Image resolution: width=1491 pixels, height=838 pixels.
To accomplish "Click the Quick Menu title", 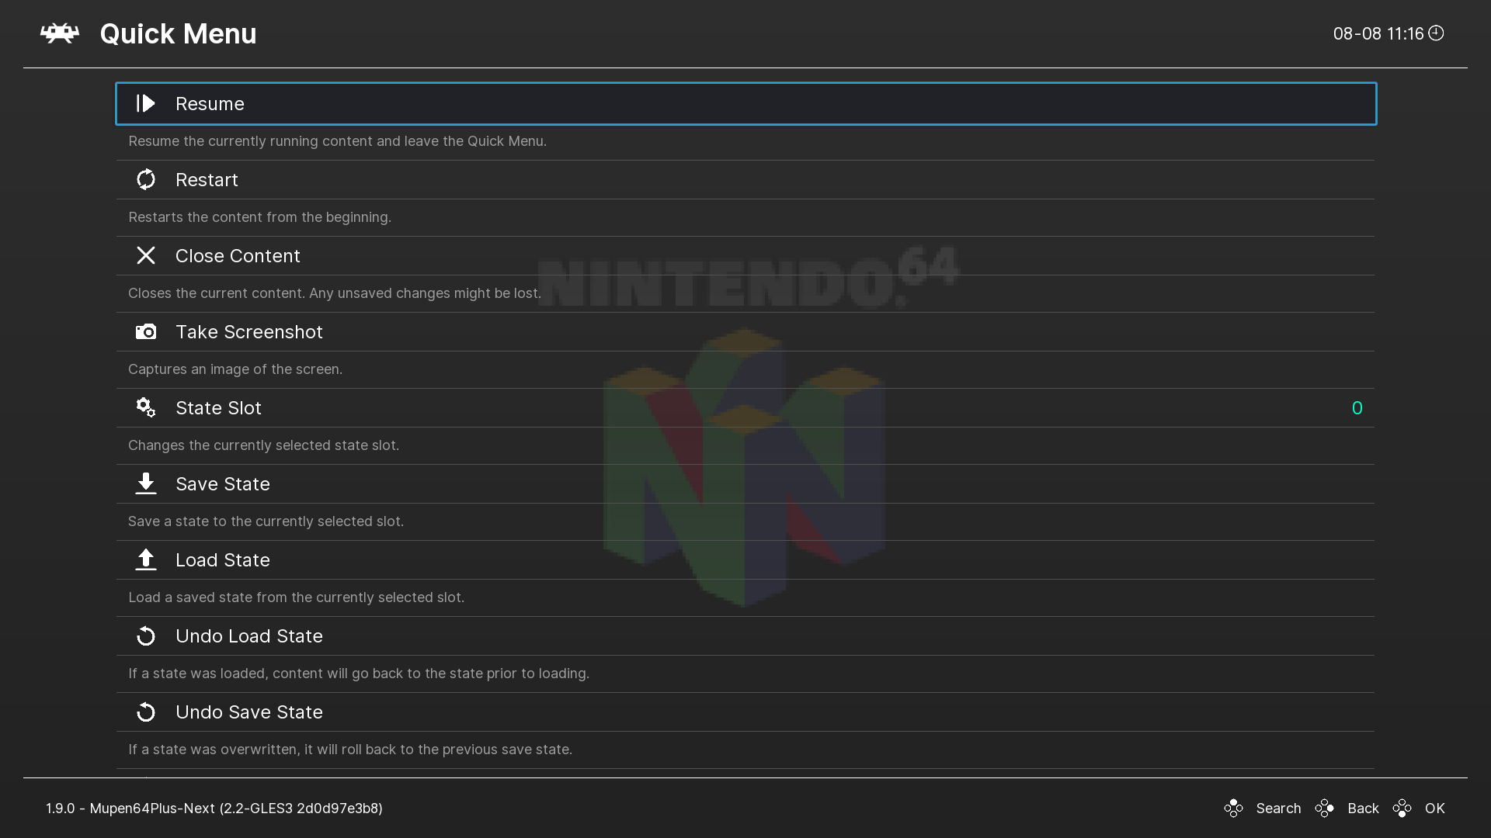I will coord(178,34).
